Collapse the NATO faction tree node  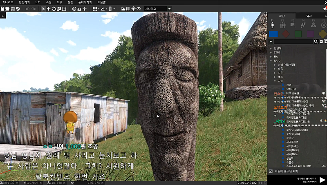click(271, 60)
